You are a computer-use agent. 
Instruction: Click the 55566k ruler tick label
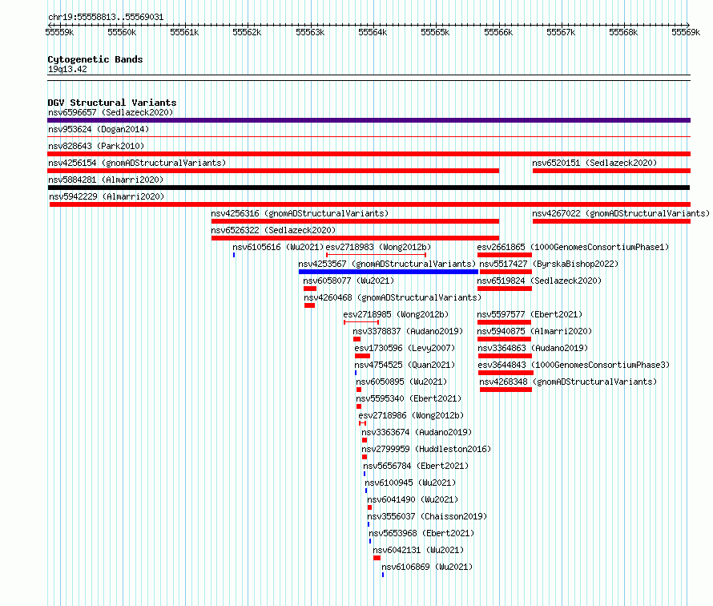(498, 32)
